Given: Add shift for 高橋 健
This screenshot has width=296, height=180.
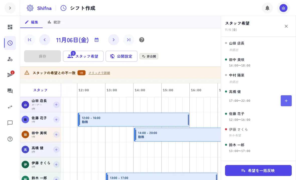Looking at the screenshot, I should coord(56,149).
